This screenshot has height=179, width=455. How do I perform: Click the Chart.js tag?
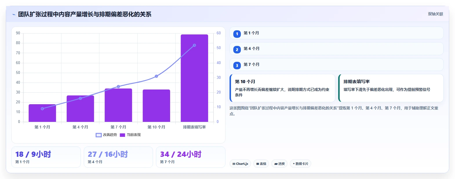240,164
